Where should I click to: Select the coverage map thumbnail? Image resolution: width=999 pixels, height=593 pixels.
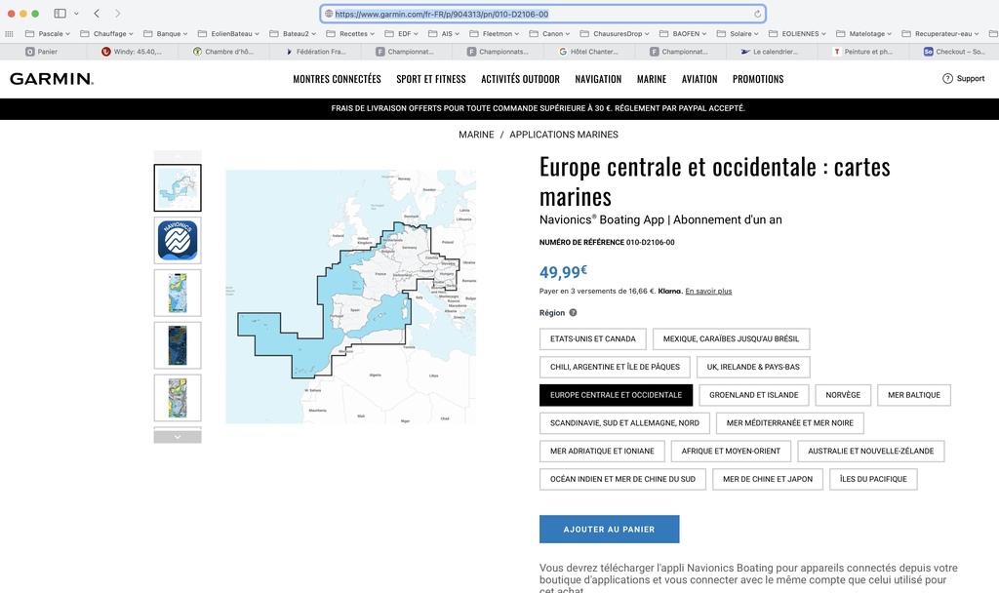point(178,188)
